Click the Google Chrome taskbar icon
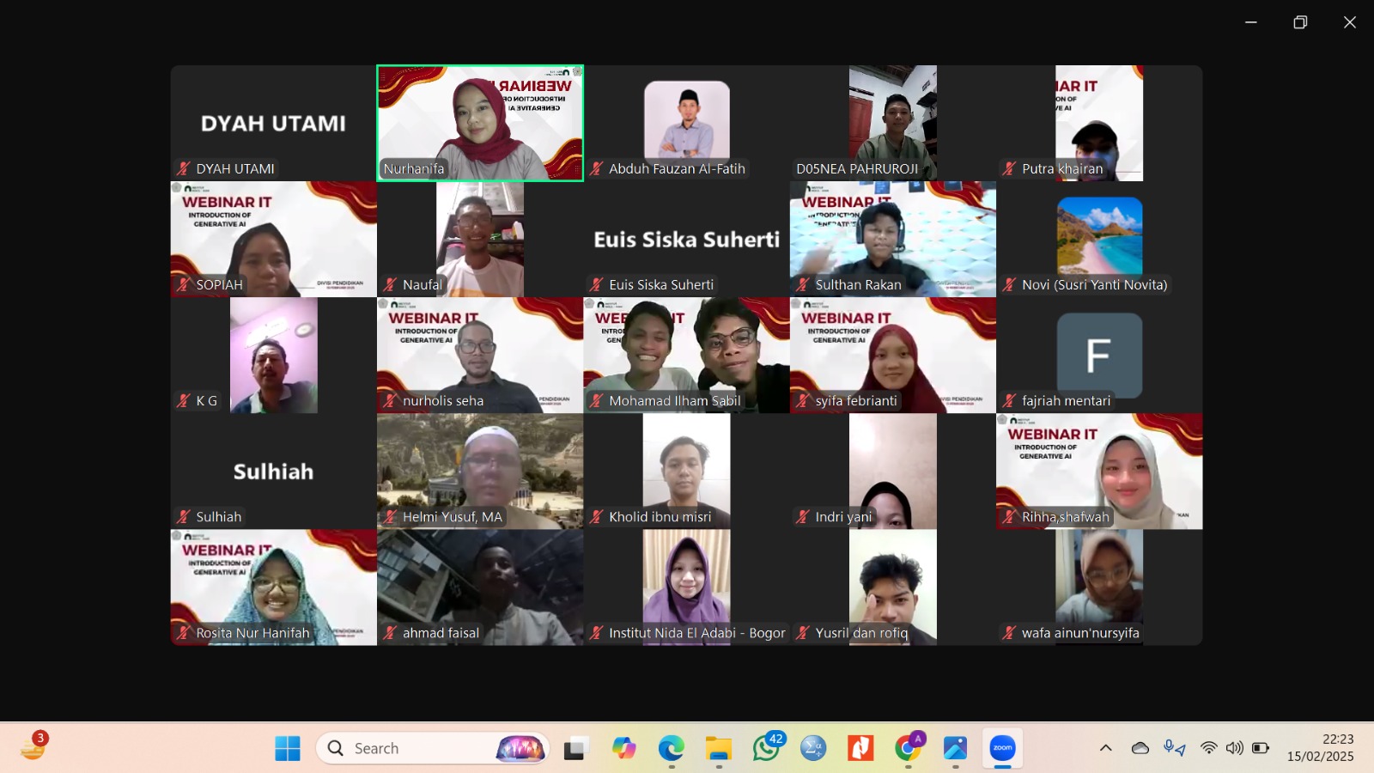1374x773 pixels. [908, 748]
